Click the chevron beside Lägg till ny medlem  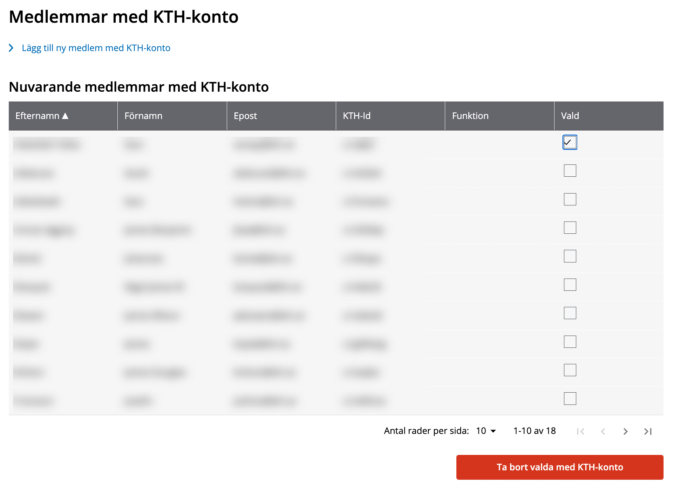[11, 48]
